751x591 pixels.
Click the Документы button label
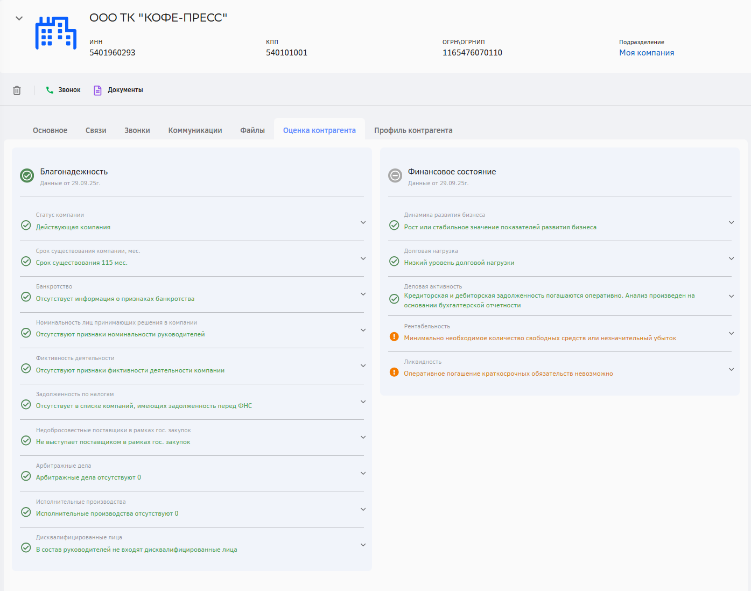coord(125,90)
